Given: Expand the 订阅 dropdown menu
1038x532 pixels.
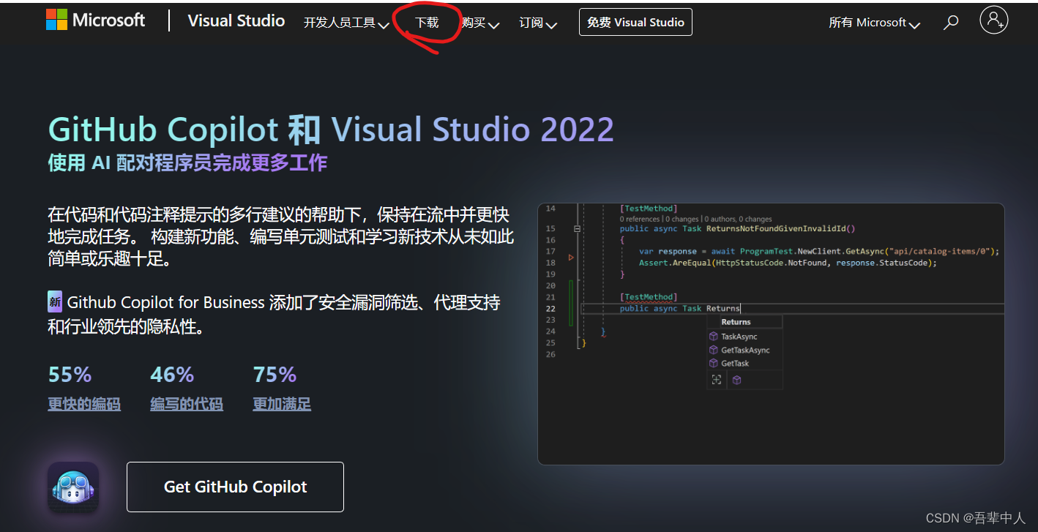Looking at the screenshot, I should (x=538, y=23).
